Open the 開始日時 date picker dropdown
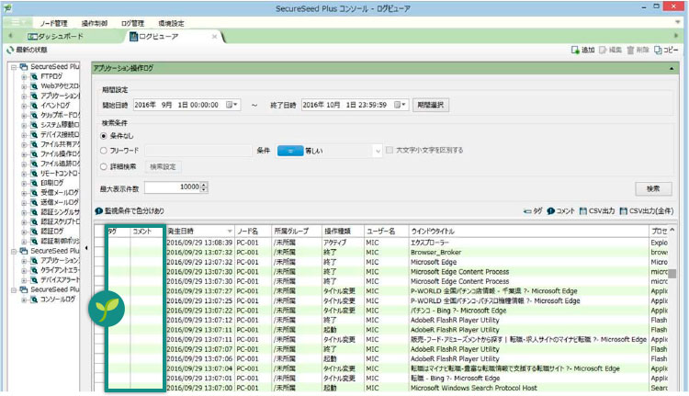 point(232,105)
